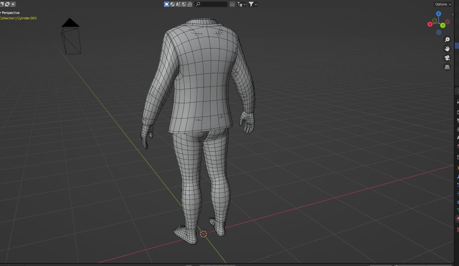Click the down-chevron button beside the search field

[232, 4]
